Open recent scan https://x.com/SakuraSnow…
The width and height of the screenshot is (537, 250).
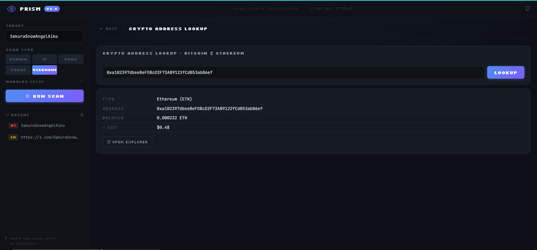point(50,137)
